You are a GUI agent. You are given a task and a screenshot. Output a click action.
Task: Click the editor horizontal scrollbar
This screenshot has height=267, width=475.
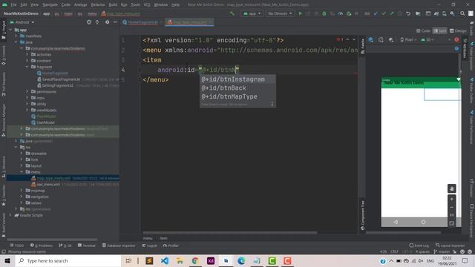(x=230, y=233)
